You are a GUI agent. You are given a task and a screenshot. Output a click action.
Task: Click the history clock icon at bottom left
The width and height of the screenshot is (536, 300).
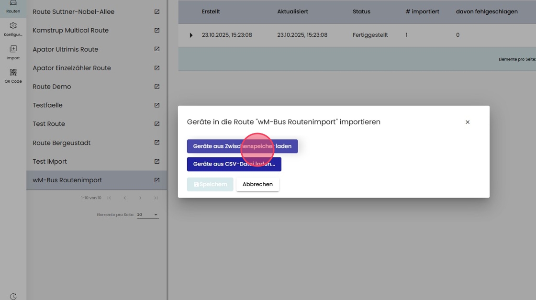click(x=13, y=296)
